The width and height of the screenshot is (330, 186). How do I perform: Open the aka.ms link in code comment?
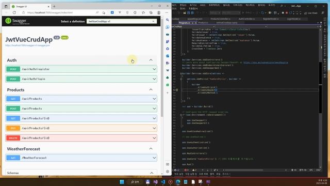point(266,63)
